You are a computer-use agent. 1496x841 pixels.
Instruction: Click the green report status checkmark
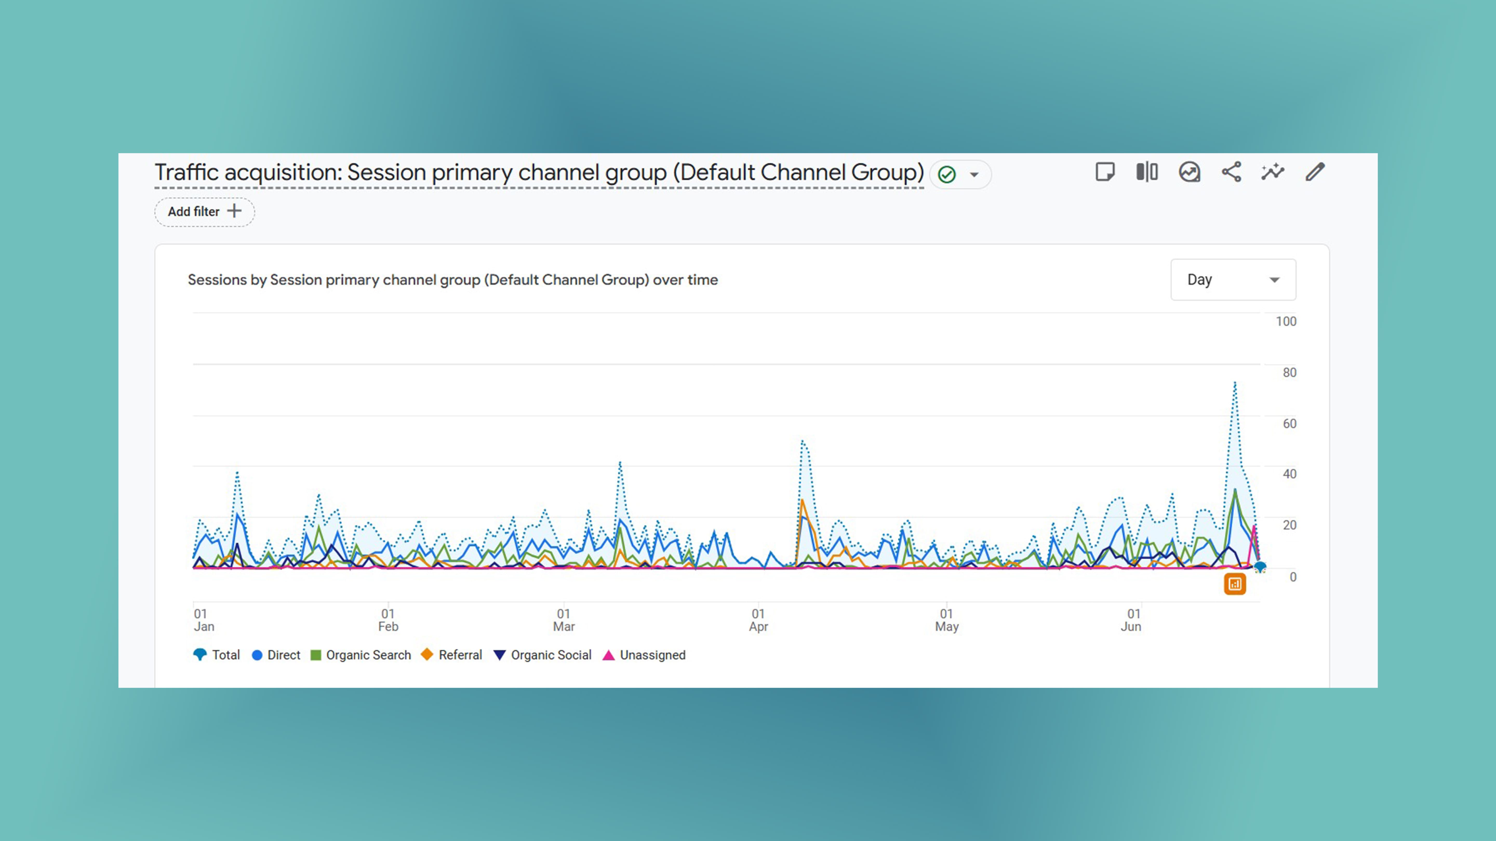[x=947, y=175]
